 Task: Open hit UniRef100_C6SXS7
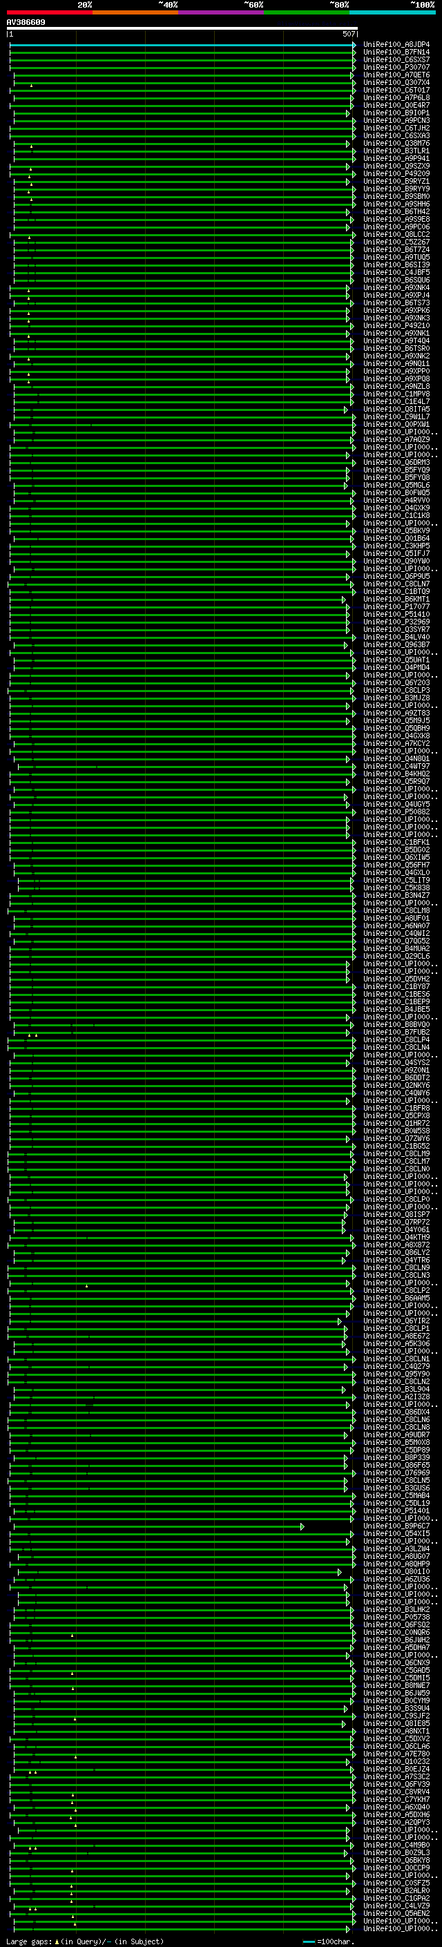(x=396, y=59)
